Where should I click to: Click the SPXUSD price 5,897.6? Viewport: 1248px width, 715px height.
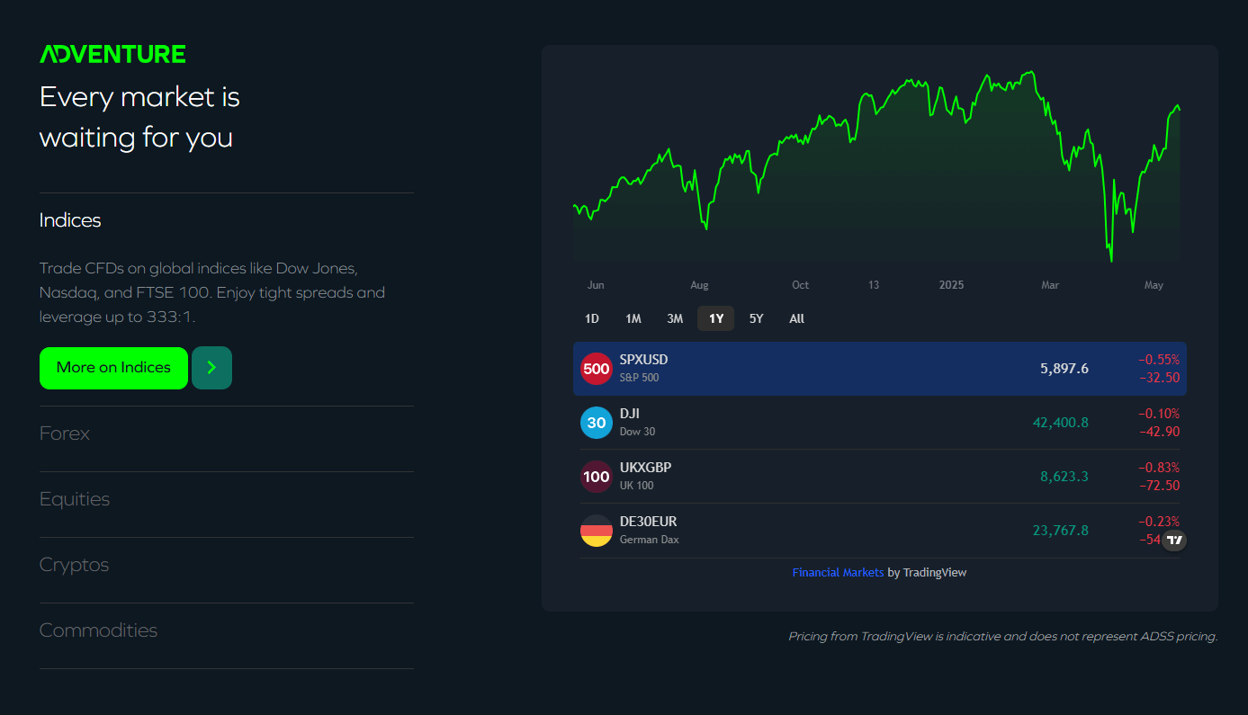click(x=1064, y=369)
